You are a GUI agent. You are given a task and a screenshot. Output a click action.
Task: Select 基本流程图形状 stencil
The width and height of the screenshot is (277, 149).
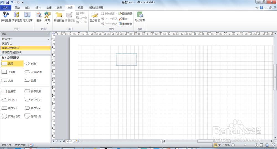point(25,48)
